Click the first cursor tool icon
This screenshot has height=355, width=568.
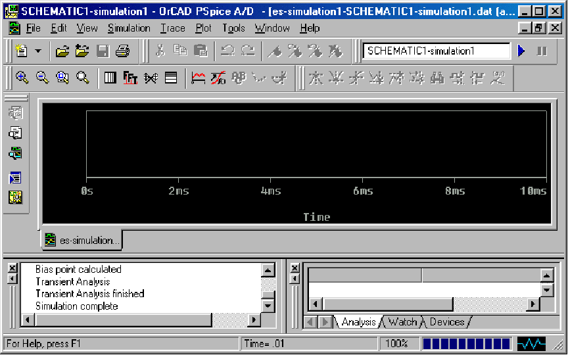[x=316, y=78]
